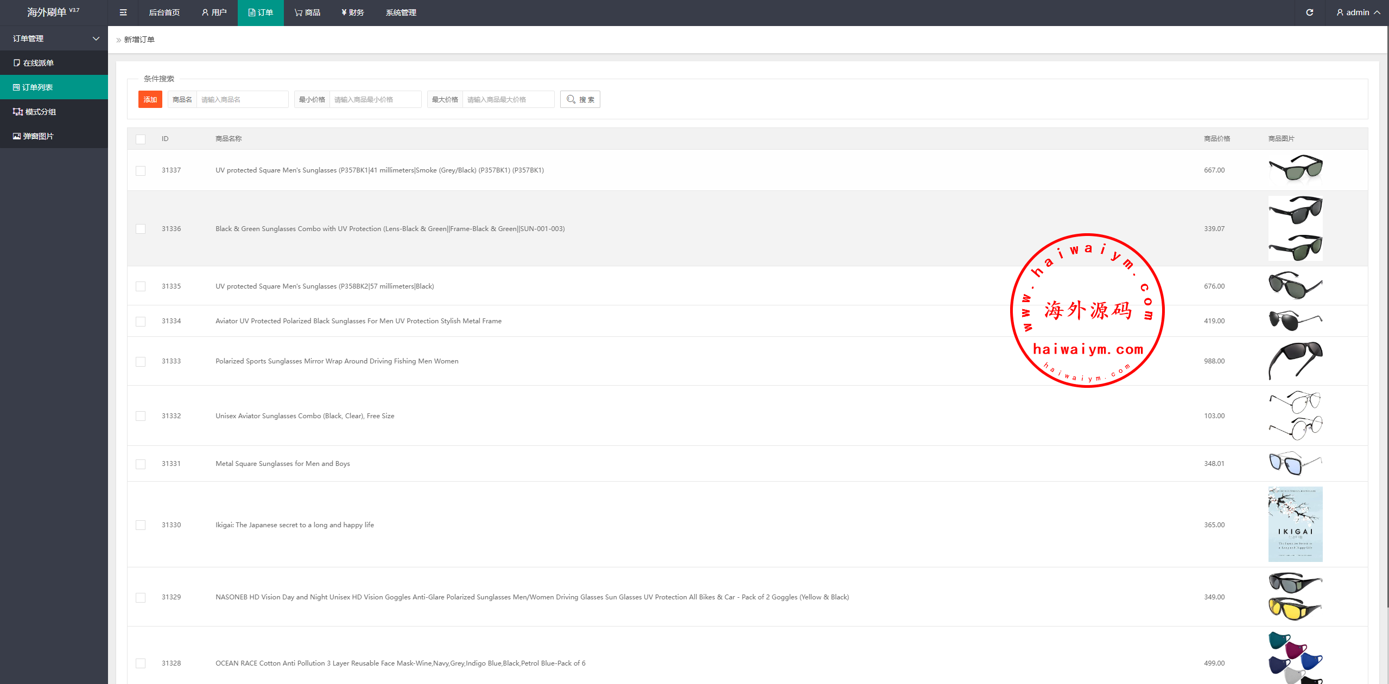Go to 后台首页 tab
Viewport: 1389px width, 684px height.
(164, 12)
